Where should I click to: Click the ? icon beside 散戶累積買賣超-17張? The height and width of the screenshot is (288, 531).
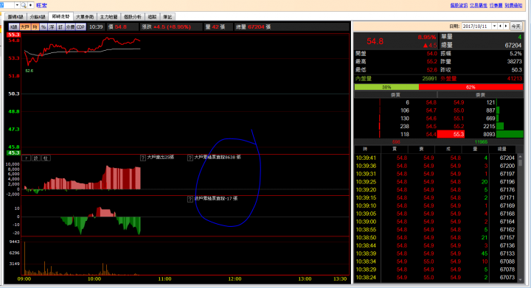[190, 199]
